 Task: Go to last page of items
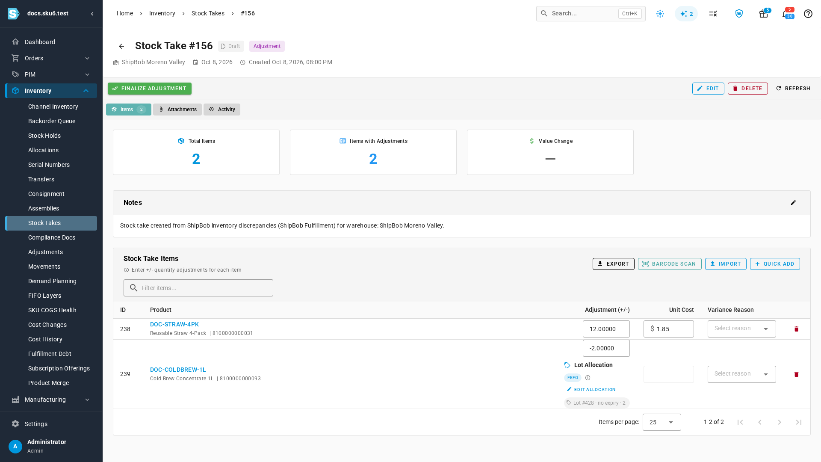(x=799, y=422)
